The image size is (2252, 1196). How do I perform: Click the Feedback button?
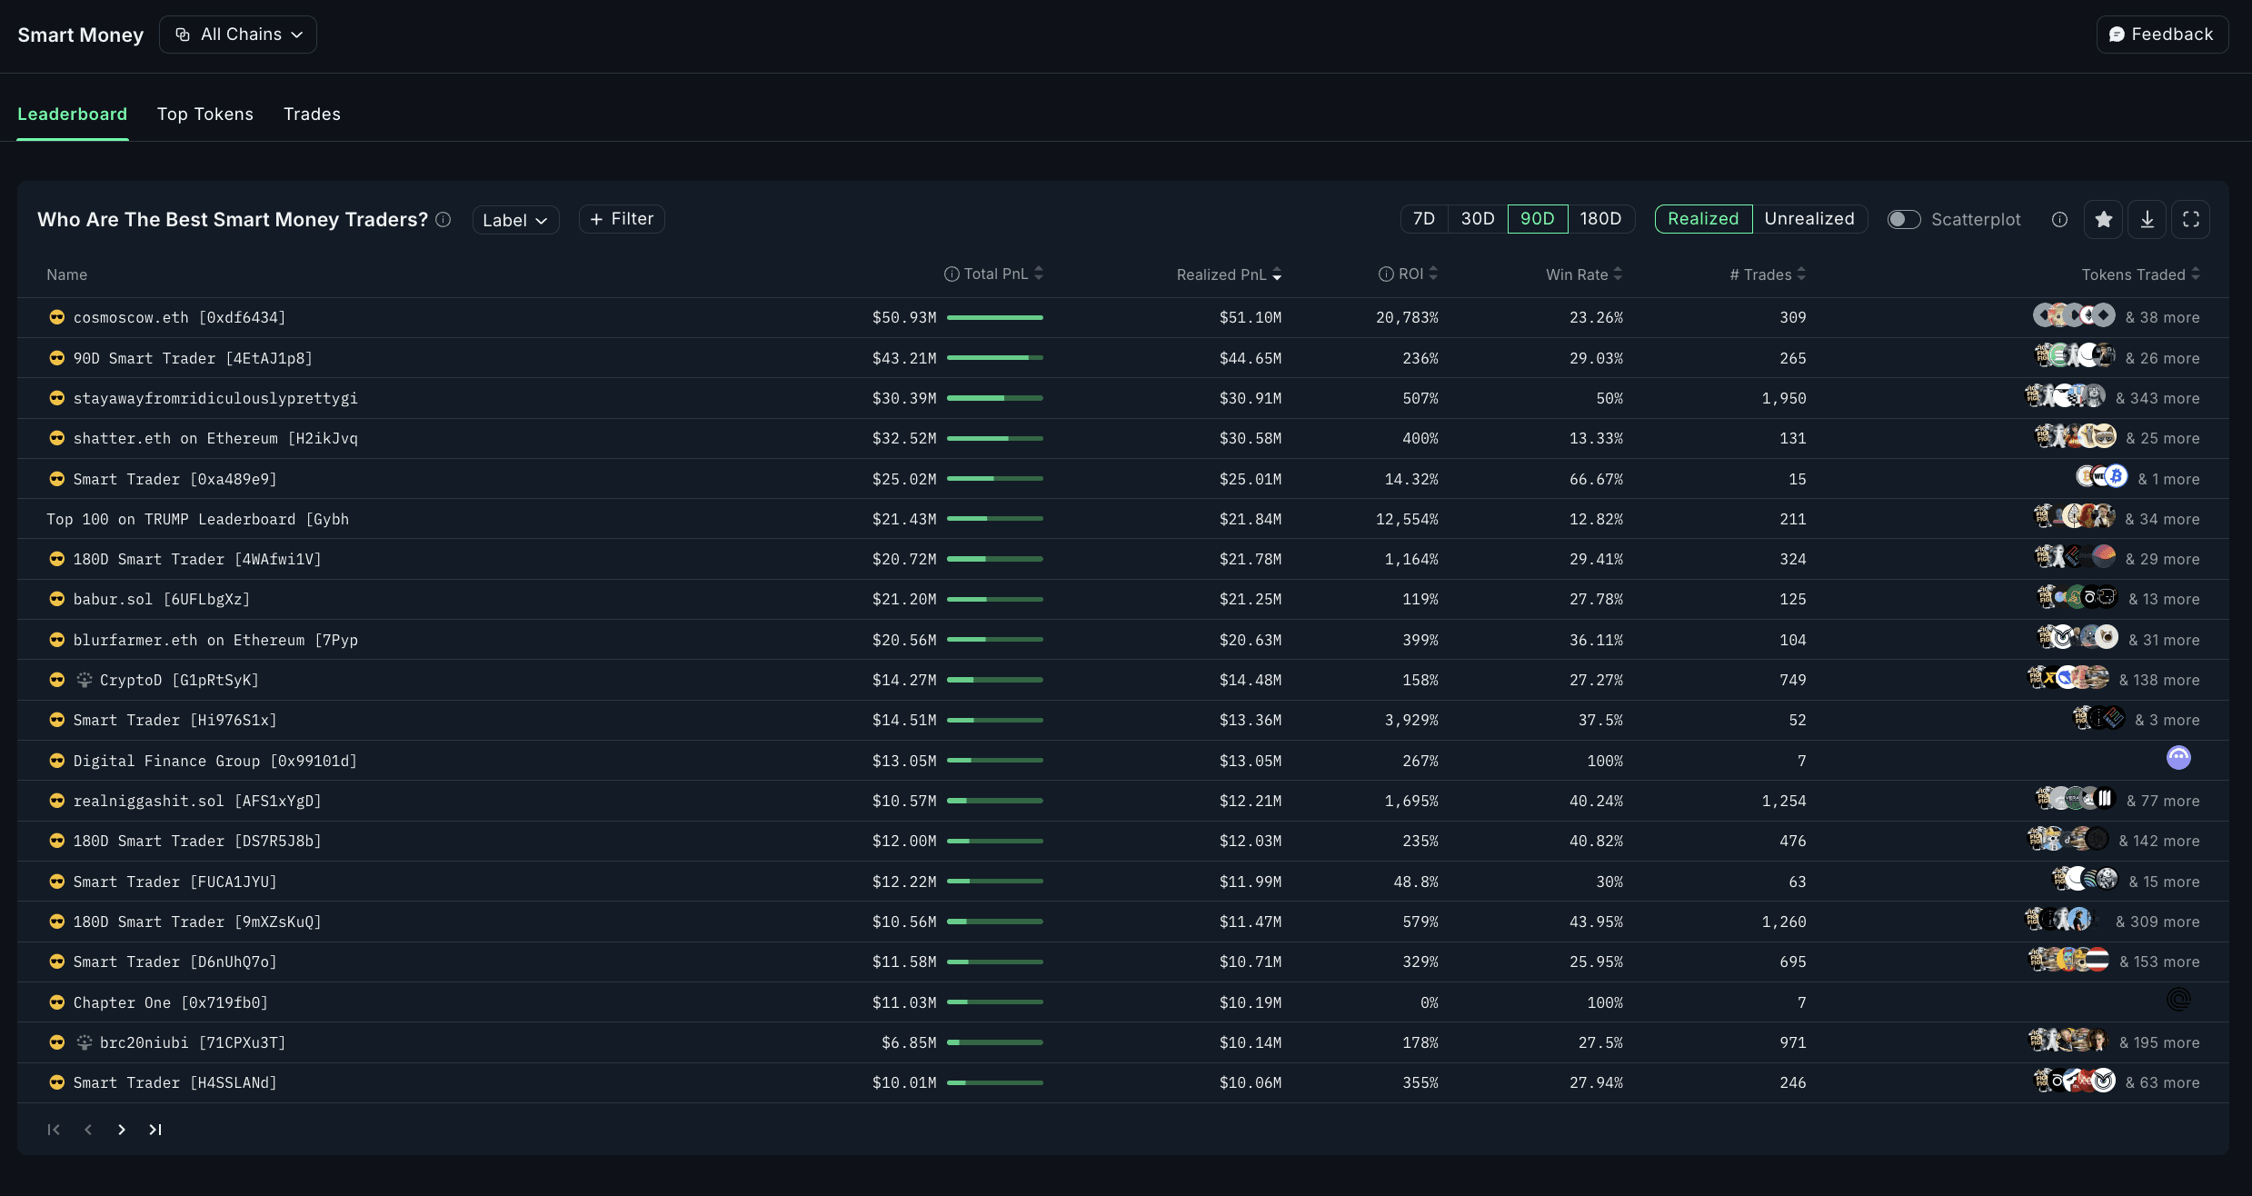[x=2161, y=35]
